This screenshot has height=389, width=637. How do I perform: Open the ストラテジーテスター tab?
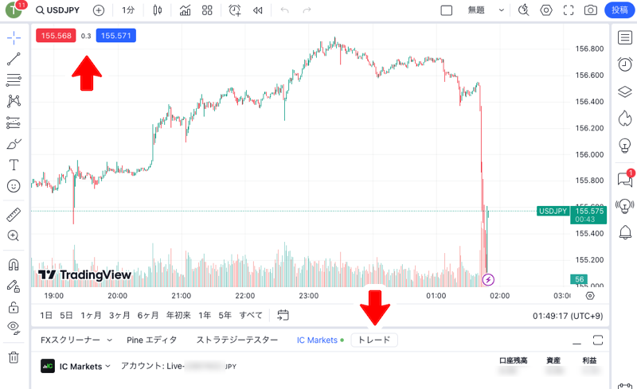(x=236, y=340)
